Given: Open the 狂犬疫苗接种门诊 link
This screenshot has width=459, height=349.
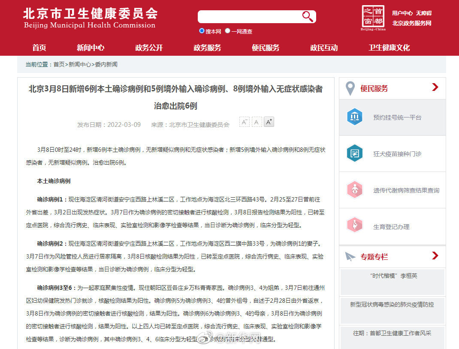Looking at the screenshot, I should (397, 154).
